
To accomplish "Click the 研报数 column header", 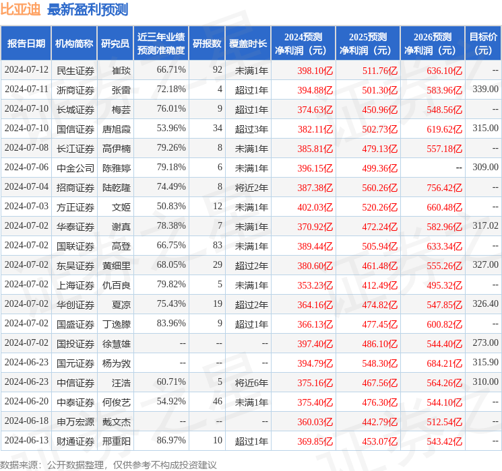I will tap(207, 43).
